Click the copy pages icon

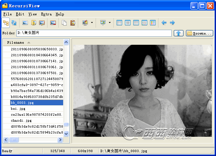64,23
